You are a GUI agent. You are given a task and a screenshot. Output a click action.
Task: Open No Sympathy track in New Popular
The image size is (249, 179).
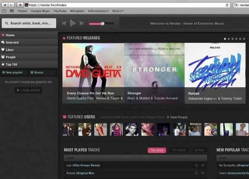pyautogui.click(x=234, y=165)
